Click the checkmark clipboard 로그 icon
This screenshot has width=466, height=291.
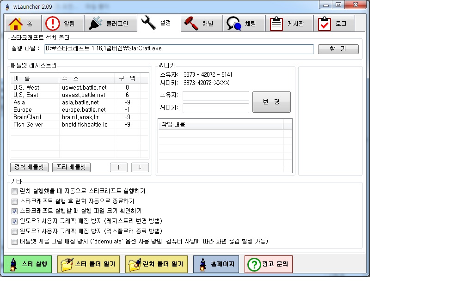[324, 24]
